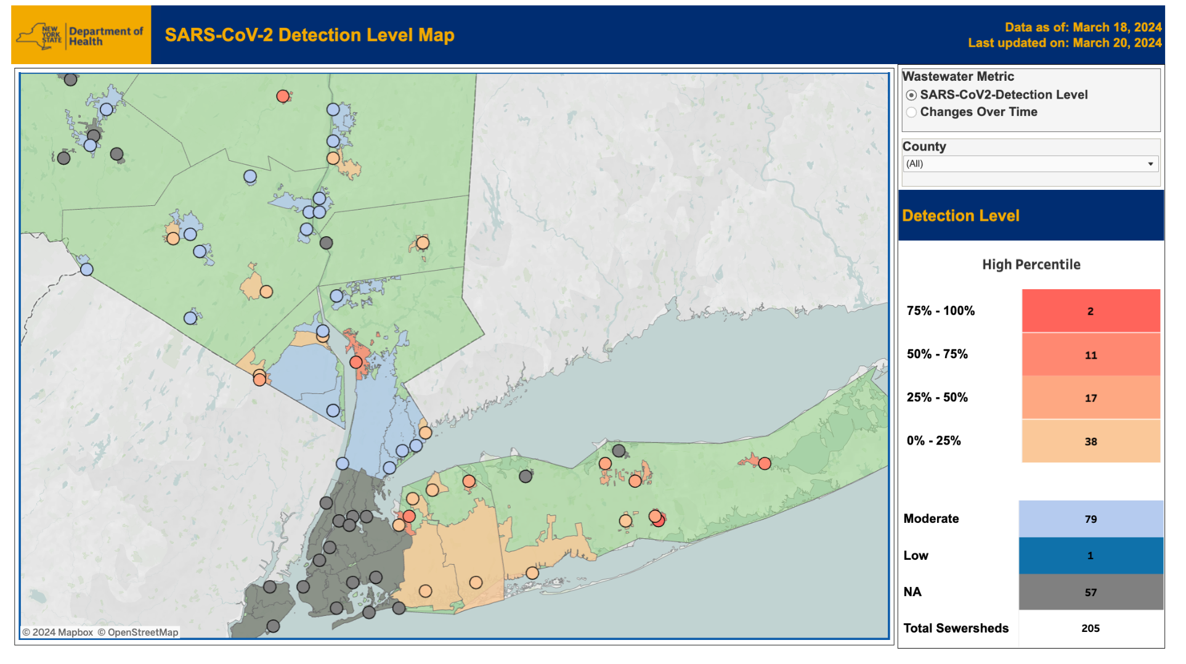1186x664 pixels.
Task: Click the Total Sewersheds value 205
Action: [x=1090, y=628]
